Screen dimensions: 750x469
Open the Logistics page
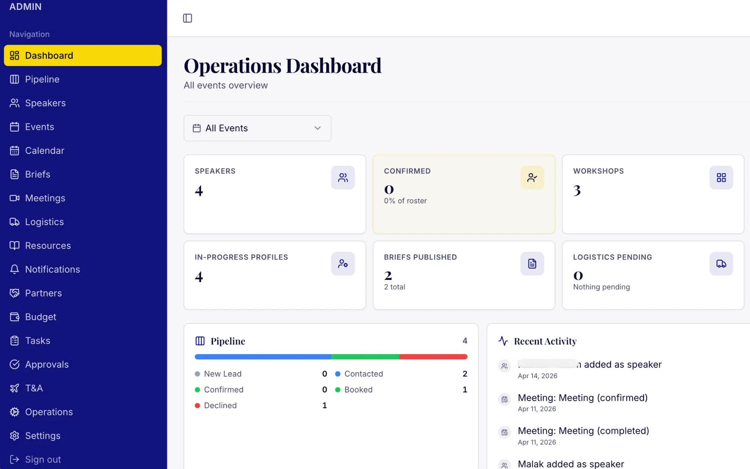click(x=83, y=222)
